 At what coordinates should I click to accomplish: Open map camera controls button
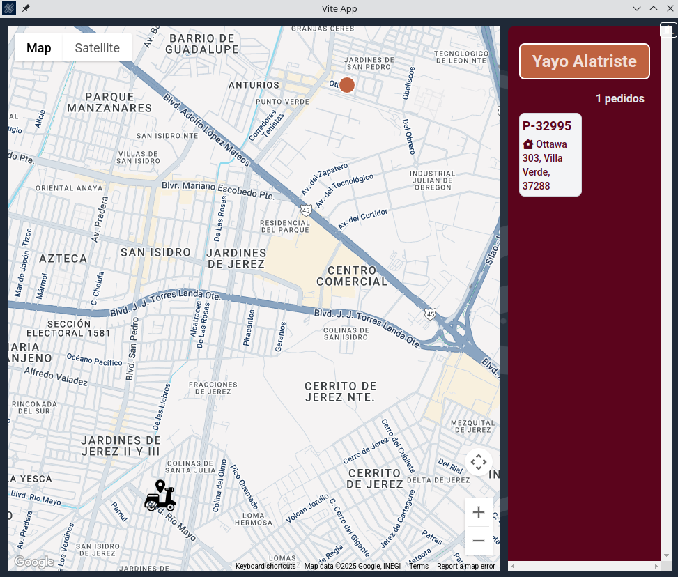pos(479,462)
